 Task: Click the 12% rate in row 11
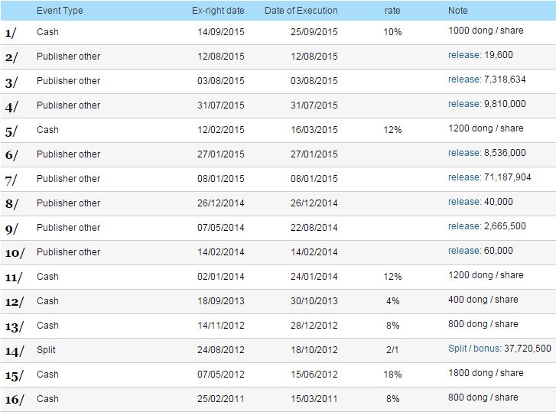(392, 276)
